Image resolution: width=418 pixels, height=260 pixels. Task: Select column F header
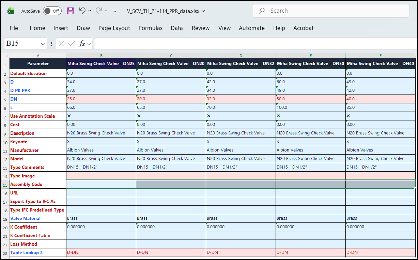click(381, 56)
